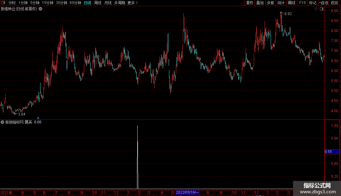This screenshot has width=341, height=196.
Task: Click the 0.55 indicator value tag
Action: pyautogui.click(x=332, y=152)
